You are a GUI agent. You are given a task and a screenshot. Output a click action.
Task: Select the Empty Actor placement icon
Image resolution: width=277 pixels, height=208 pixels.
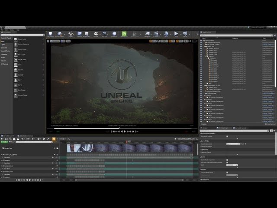coord(16,39)
